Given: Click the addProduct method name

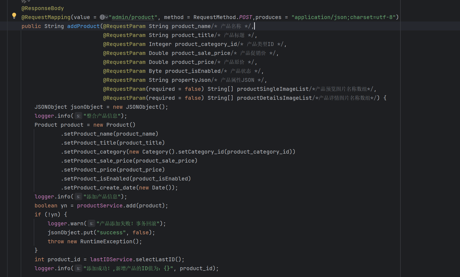Looking at the screenshot, I should (84, 26).
